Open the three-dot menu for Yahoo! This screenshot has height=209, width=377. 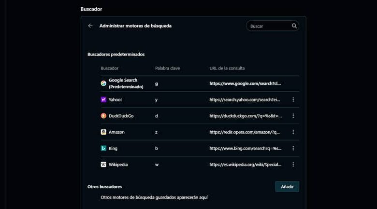(293, 100)
